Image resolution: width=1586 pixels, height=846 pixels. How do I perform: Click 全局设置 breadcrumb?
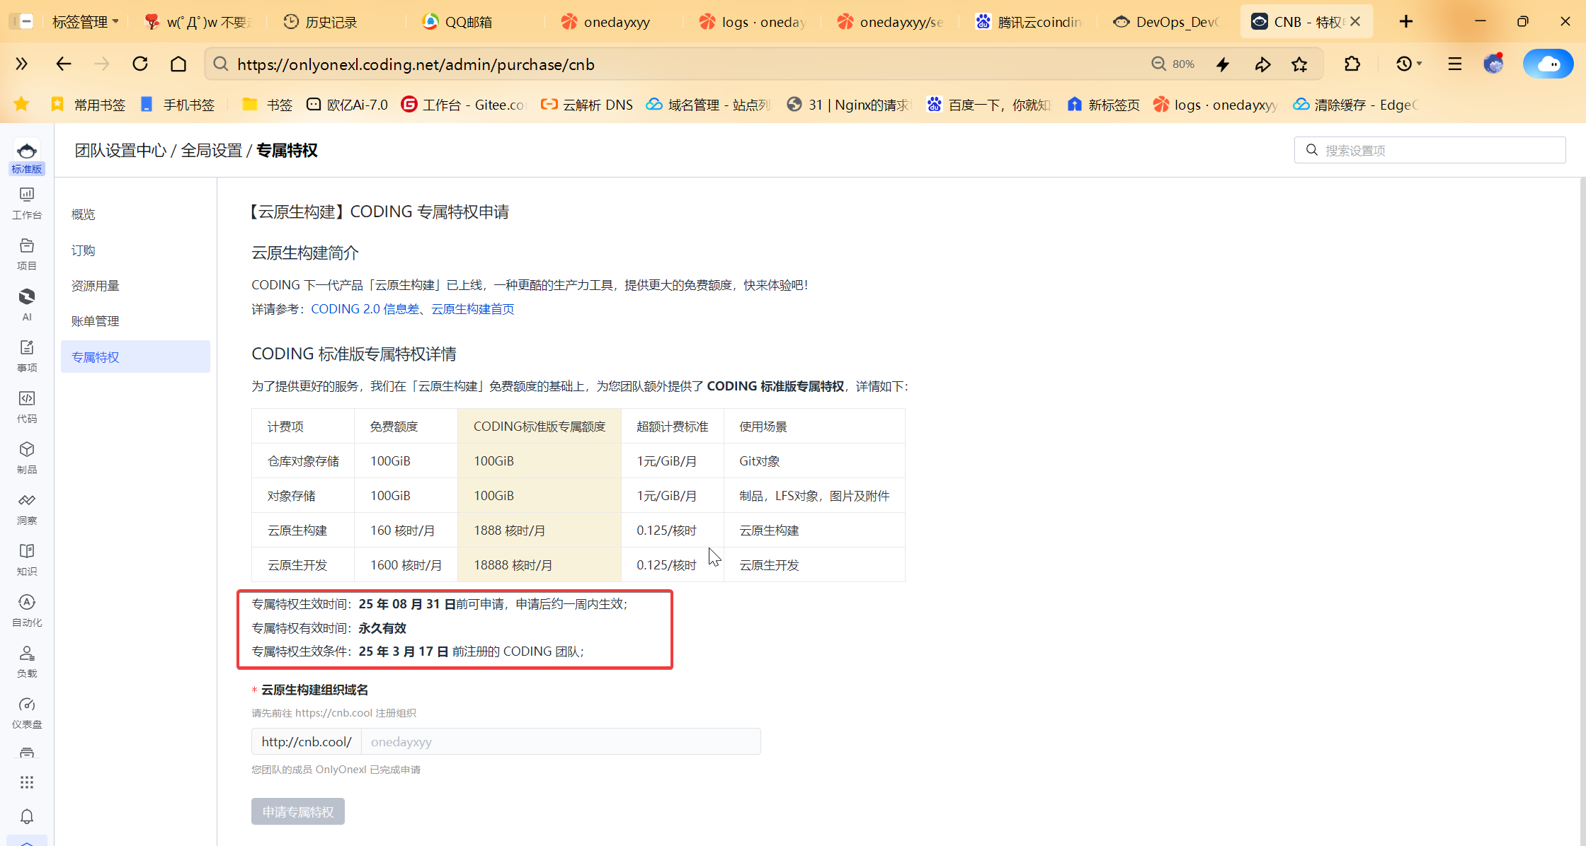(x=212, y=151)
